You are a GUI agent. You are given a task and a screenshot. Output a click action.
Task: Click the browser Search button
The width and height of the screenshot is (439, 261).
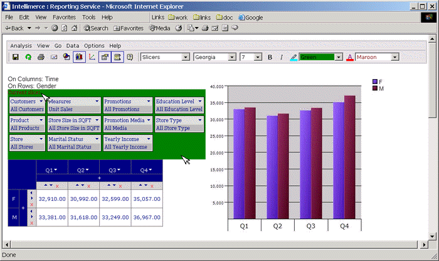[x=96, y=28]
